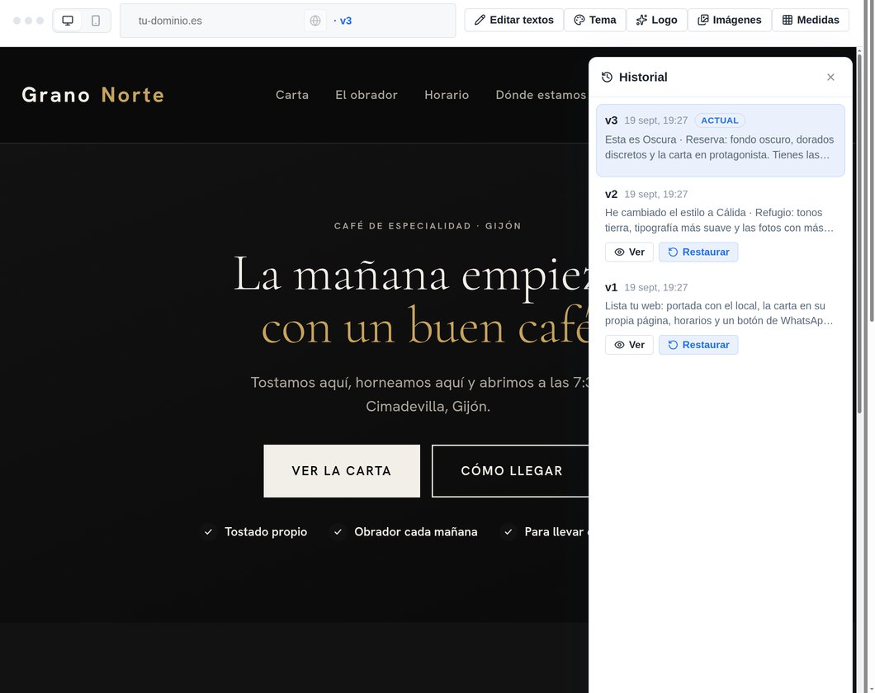
Task: Open the Imágenes manager
Action: click(x=730, y=20)
